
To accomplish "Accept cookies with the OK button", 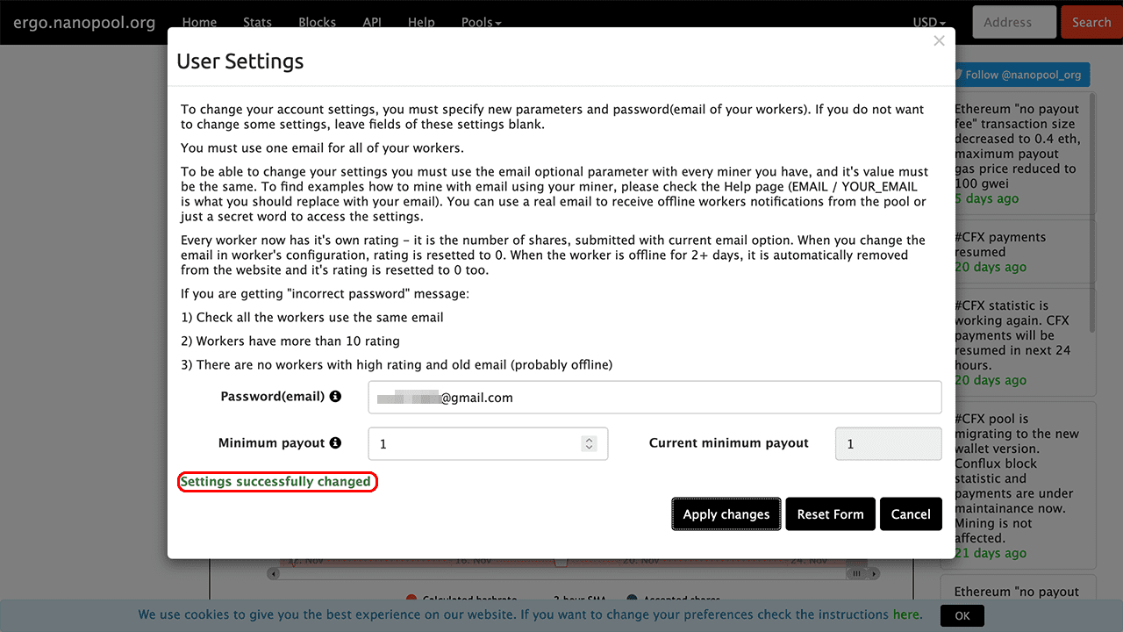I will [x=962, y=616].
